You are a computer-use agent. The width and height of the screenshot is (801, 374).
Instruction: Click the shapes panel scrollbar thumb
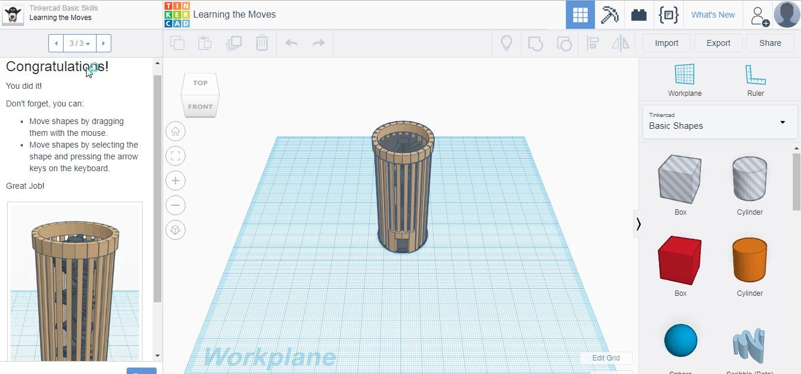pyautogui.click(x=797, y=181)
